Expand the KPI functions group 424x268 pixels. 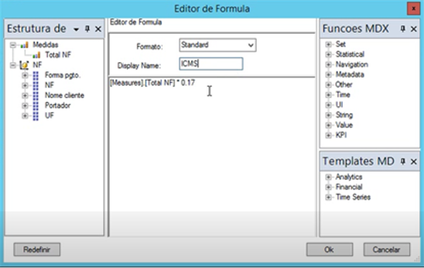click(328, 135)
